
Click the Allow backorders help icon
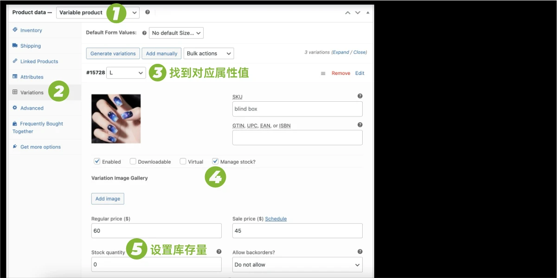[360, 252]
